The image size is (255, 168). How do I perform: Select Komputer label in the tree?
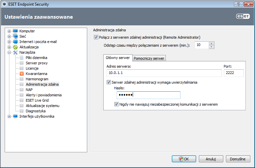(27, 31)
